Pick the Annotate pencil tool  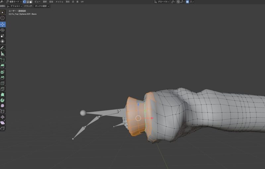(3, 48)
